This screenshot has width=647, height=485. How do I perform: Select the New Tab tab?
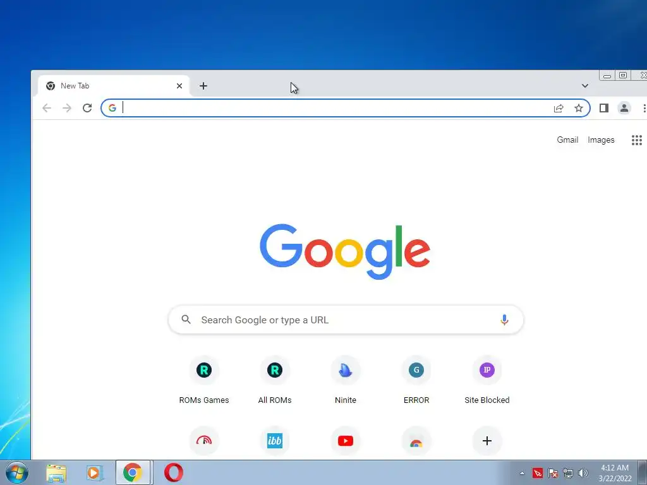[x=114, y=86]
